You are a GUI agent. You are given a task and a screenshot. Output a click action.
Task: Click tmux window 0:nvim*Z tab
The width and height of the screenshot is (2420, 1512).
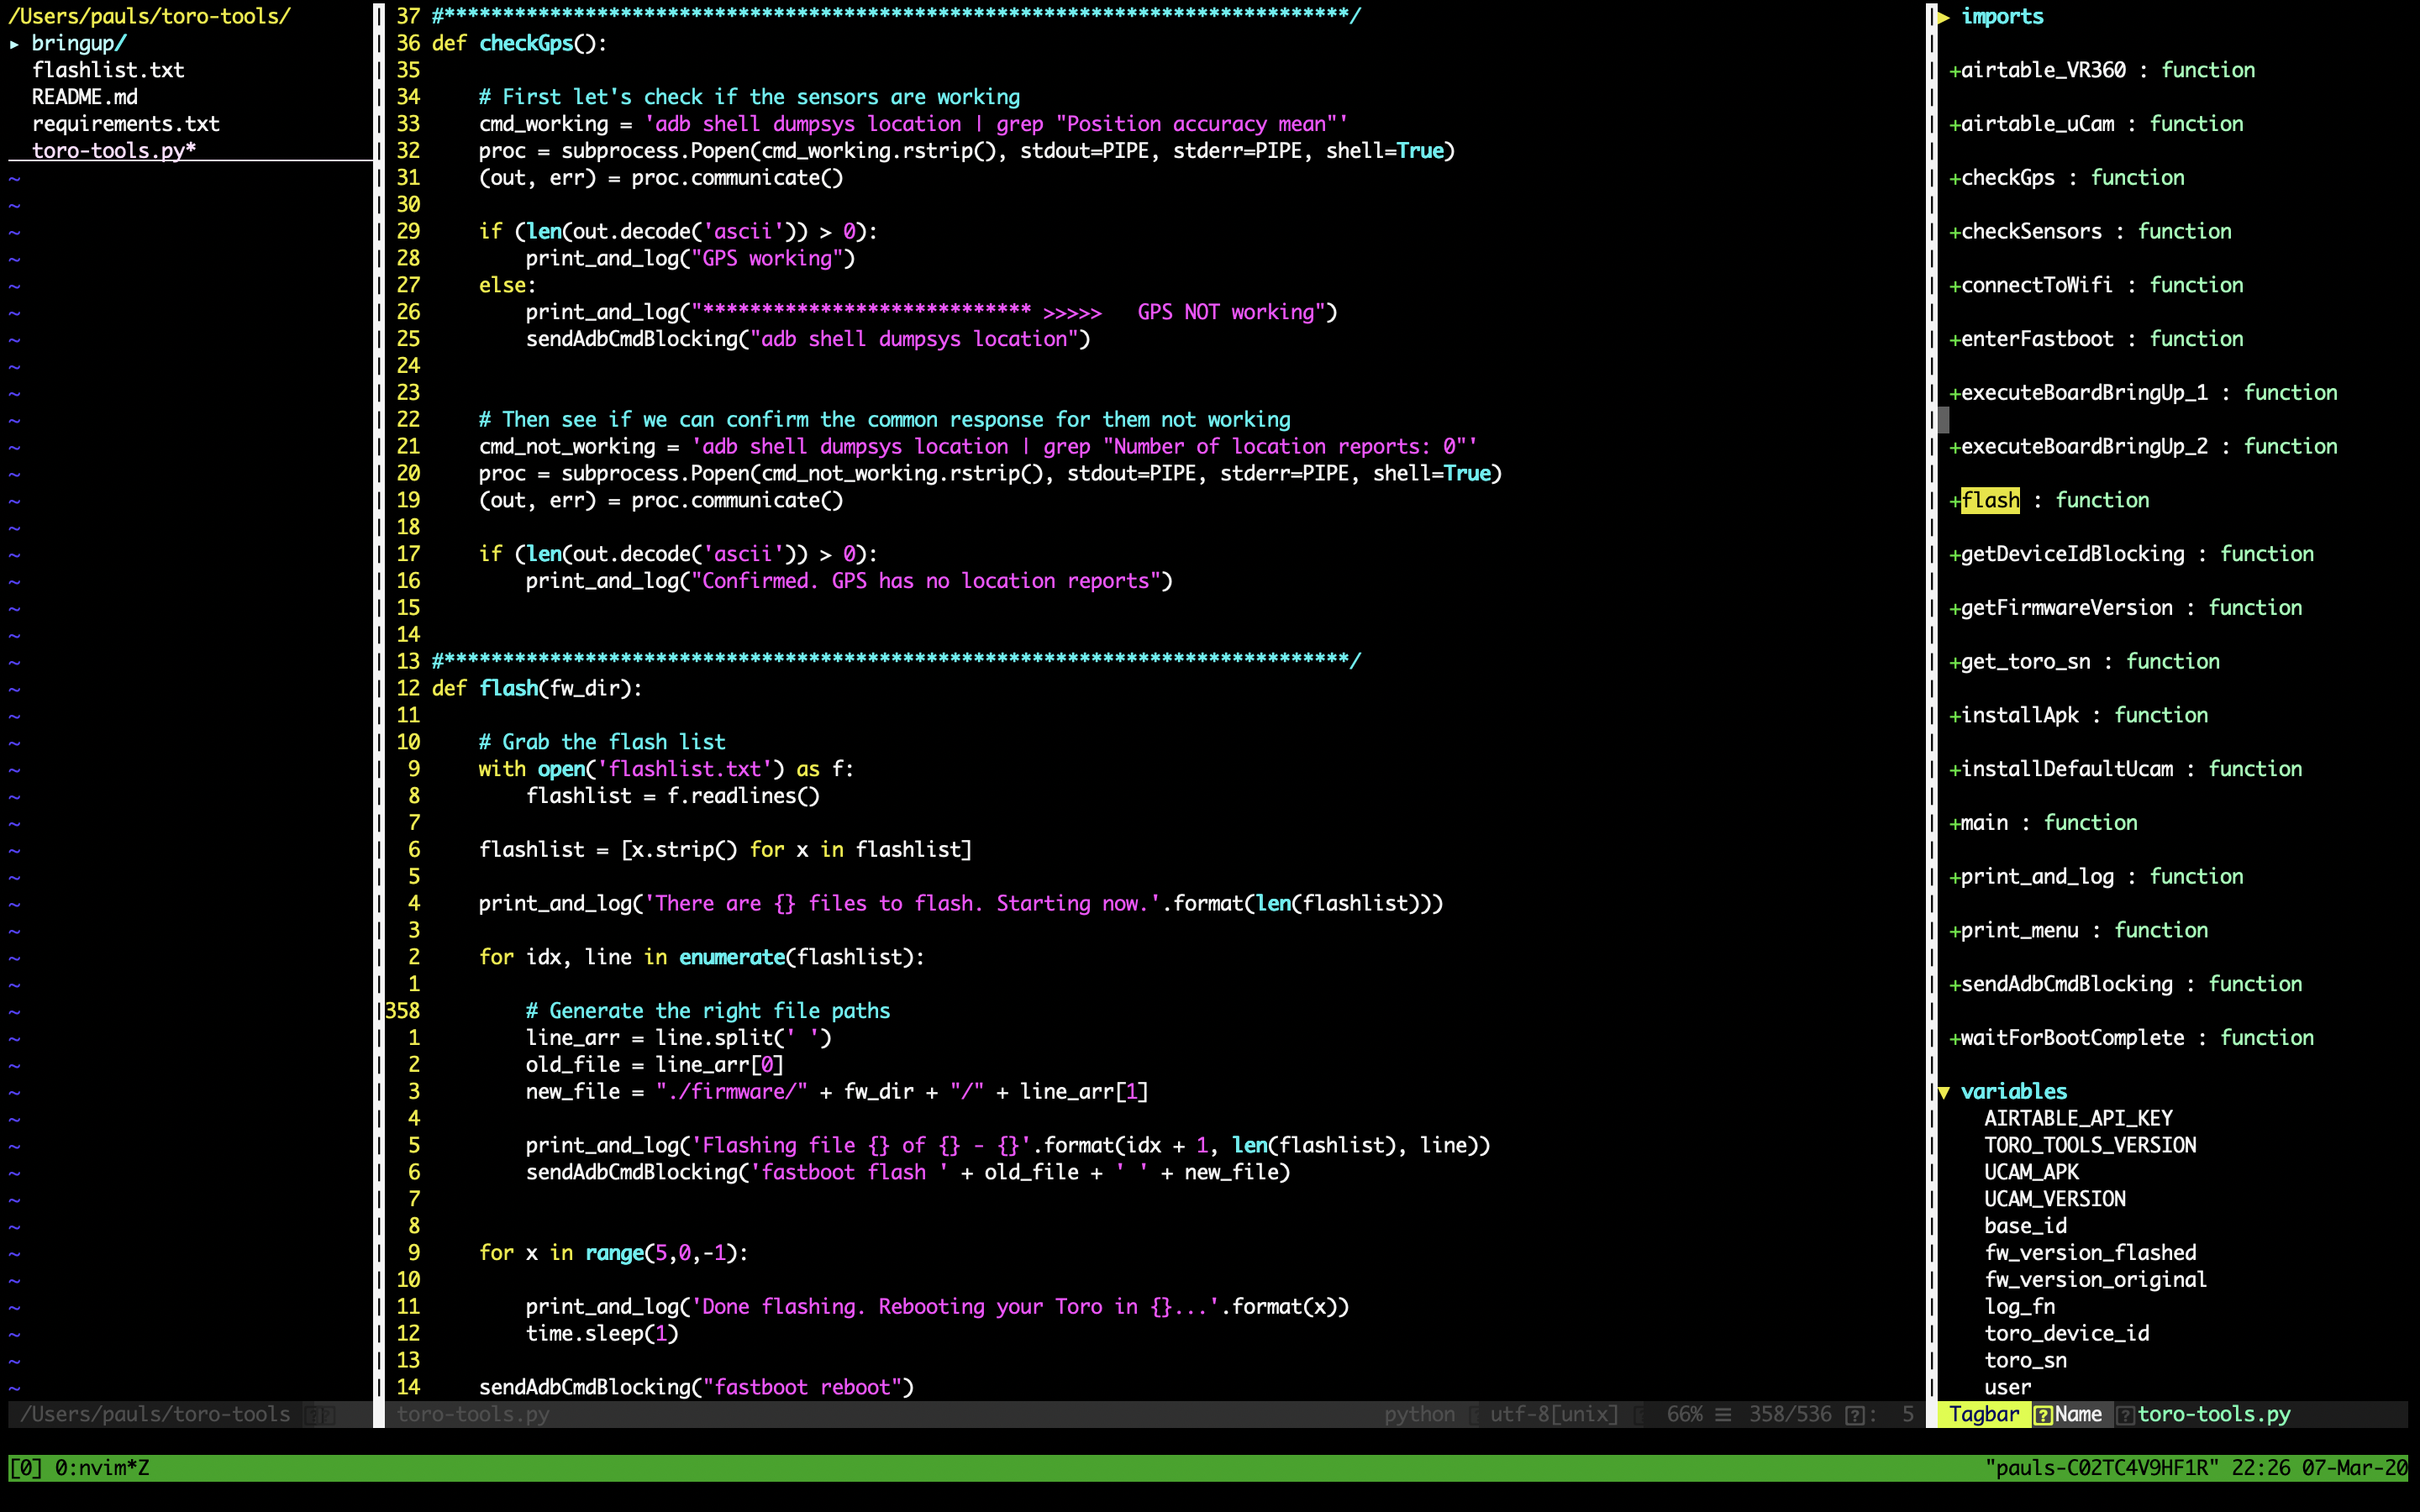coord(102,1468)
